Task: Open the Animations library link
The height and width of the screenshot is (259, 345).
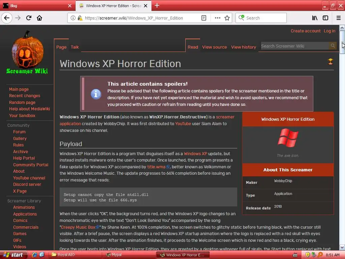Action: pos(24,207)
